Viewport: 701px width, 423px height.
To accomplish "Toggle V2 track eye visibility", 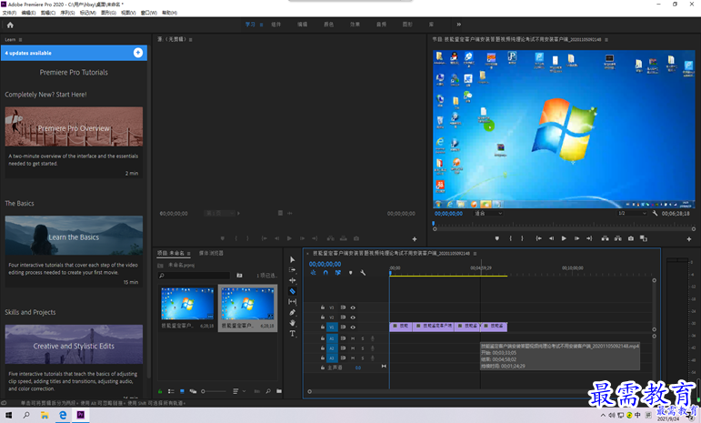I will (x=353, y=317).
